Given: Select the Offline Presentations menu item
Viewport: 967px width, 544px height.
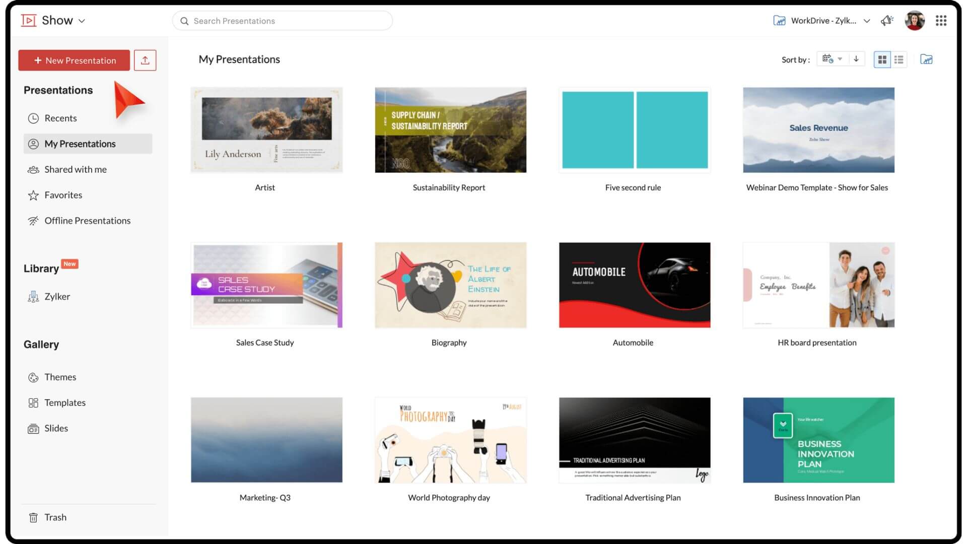Looking at the screenshot, I should point(87,221).
